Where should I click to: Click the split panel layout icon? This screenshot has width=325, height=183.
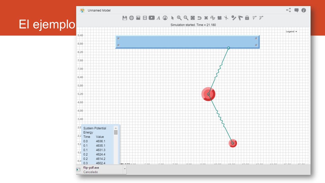tap(145, 18)
